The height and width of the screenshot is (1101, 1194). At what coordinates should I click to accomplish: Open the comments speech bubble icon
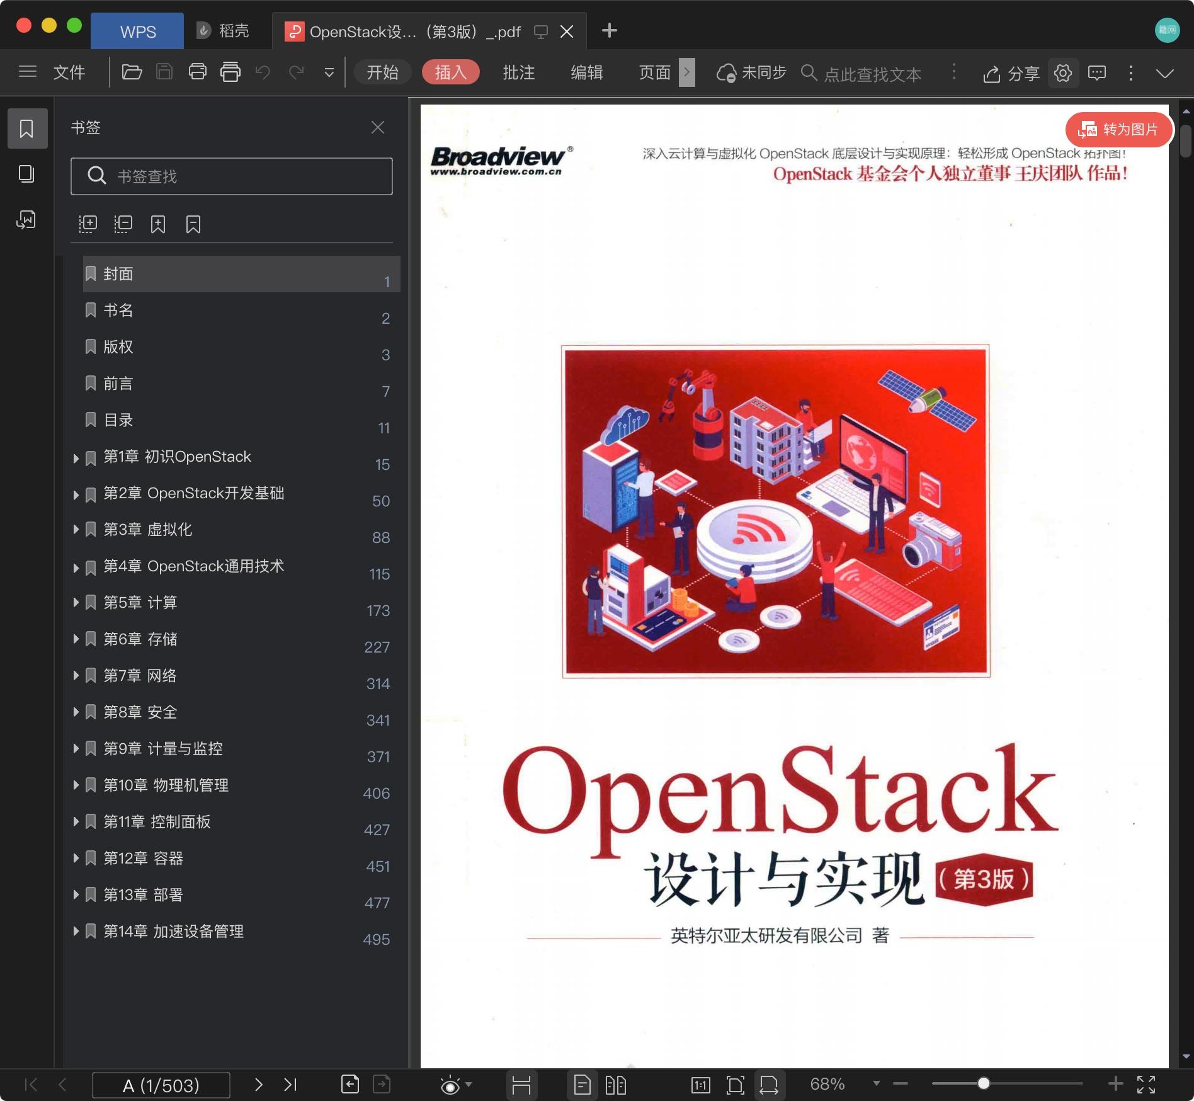tap(1097, 73)
